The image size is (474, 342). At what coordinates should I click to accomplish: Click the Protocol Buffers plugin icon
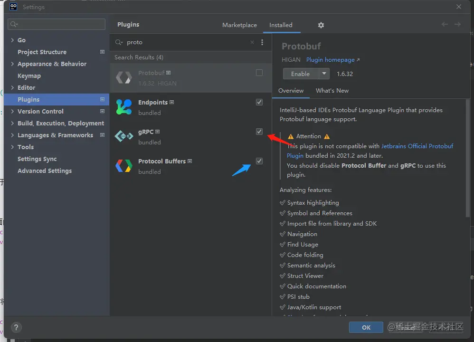(x=124, y=166)
